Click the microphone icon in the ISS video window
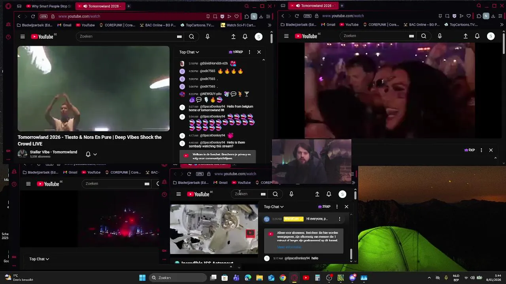 point(291,194)
